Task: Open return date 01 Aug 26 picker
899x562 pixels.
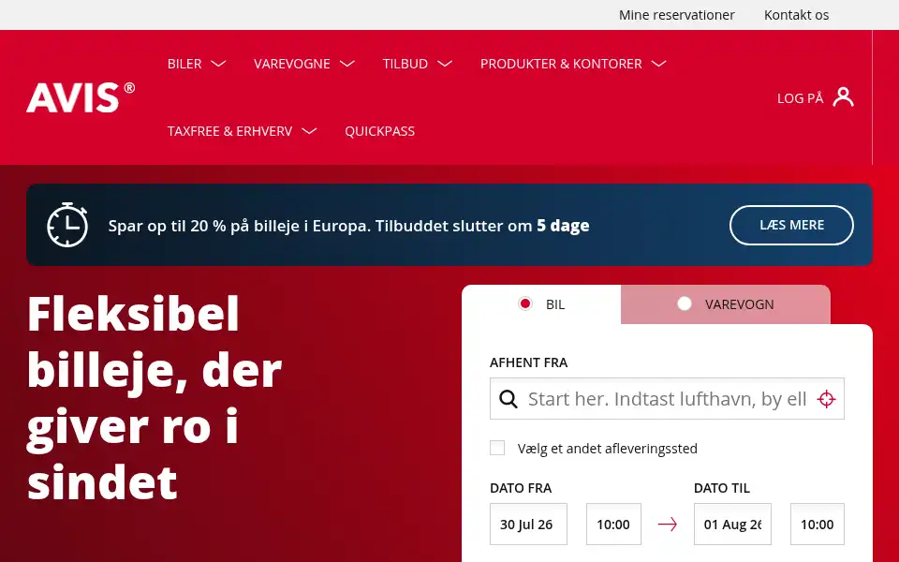Action: [732, 525]
